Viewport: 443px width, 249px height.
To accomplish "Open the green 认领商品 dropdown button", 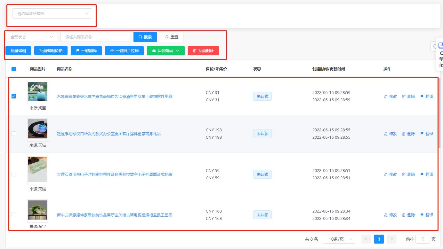I will [165, 51].
